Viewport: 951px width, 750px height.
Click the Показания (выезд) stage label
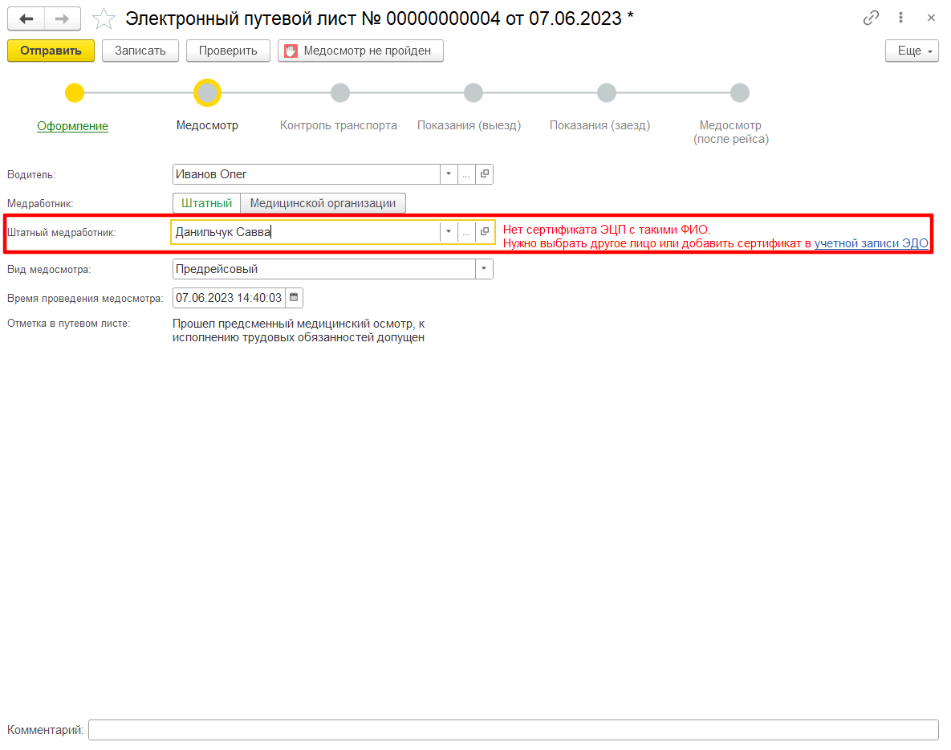(x=469, y=125)
